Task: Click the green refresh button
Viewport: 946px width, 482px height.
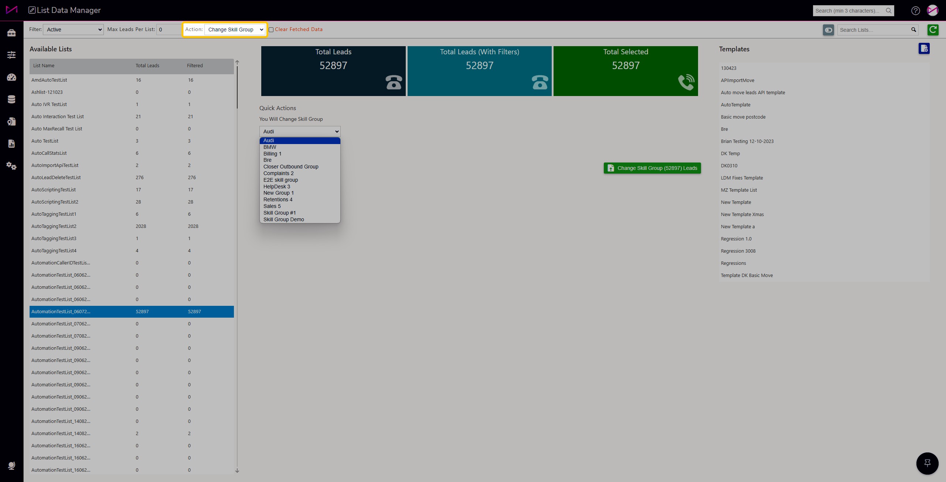Action: [933, 30]
